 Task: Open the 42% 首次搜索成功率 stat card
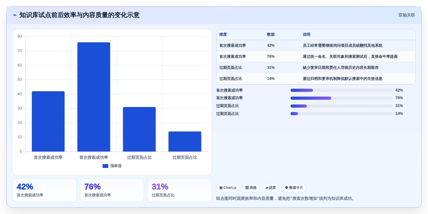point(45,190)
